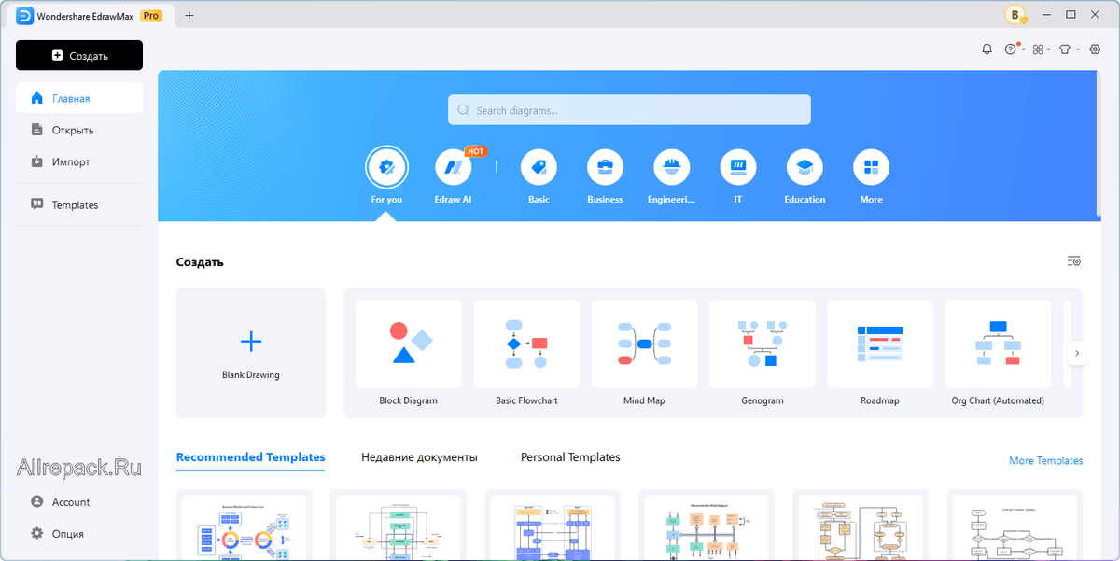Open the Главная home section

(x=79, y=98)
